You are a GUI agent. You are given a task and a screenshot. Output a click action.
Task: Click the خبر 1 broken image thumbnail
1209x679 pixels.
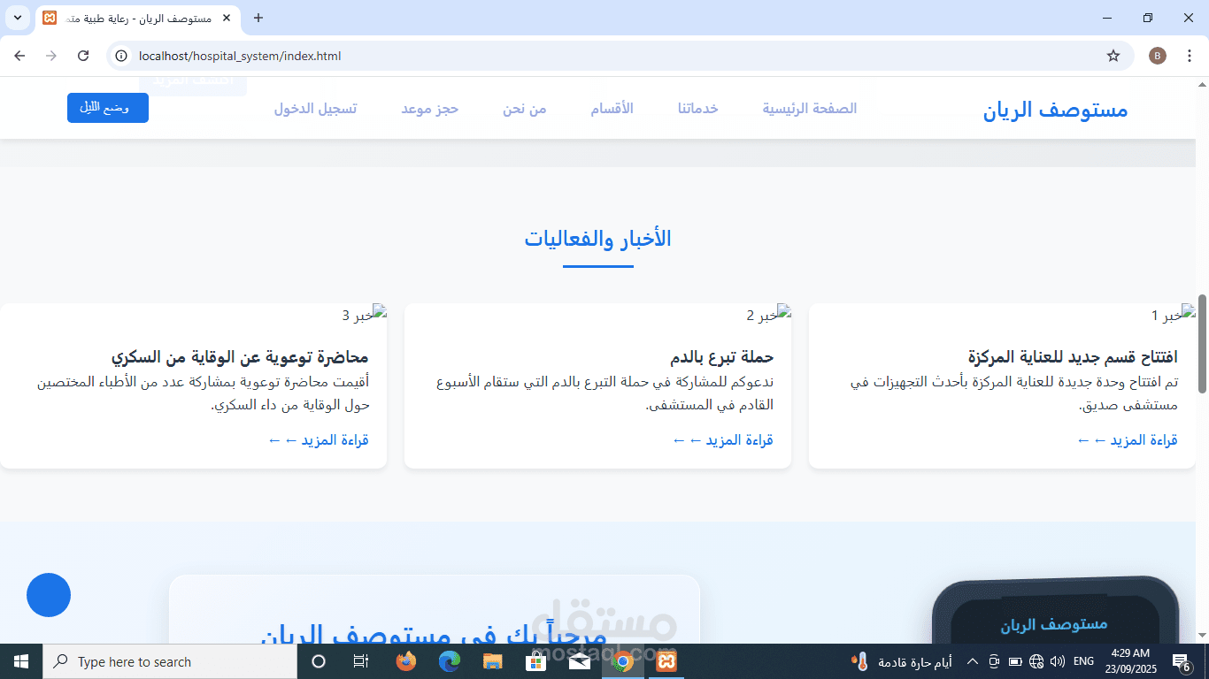[1173, 316]
